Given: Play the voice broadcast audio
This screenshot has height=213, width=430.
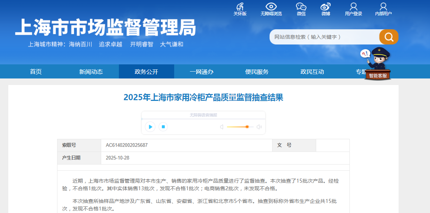Looking at the screenshot, I should [150, 127].
